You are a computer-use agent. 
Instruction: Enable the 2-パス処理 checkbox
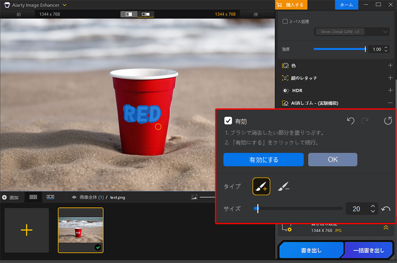coord(284,21)
